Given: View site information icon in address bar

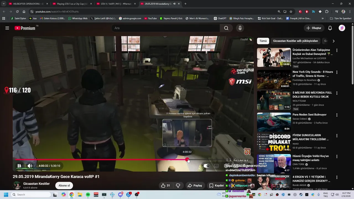Looking at the screenshot, I should pos(32,12).
